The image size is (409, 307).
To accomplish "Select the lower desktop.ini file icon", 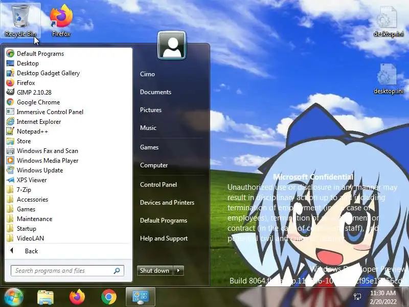I will coord(389,79).
